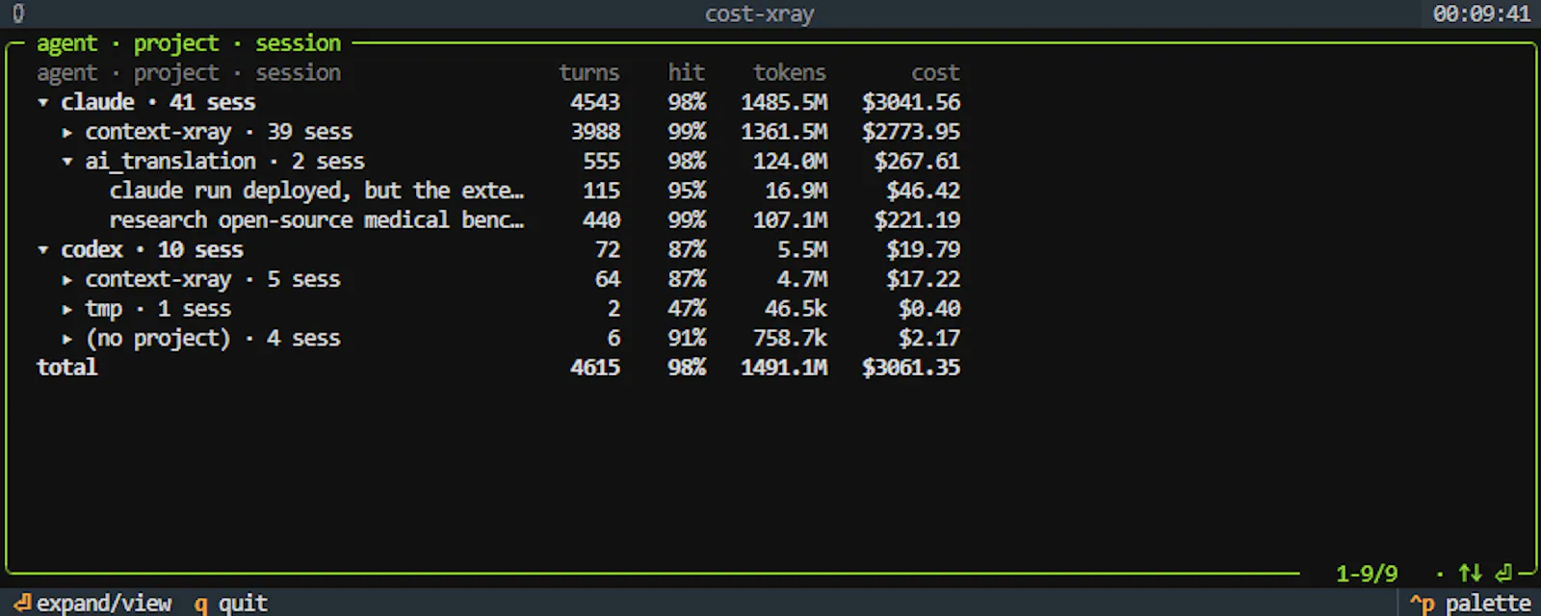Click the 4543 turns cell
The width and height of the screenshot is (1541, 616).
pyautogui.click(x=595, y=102)
